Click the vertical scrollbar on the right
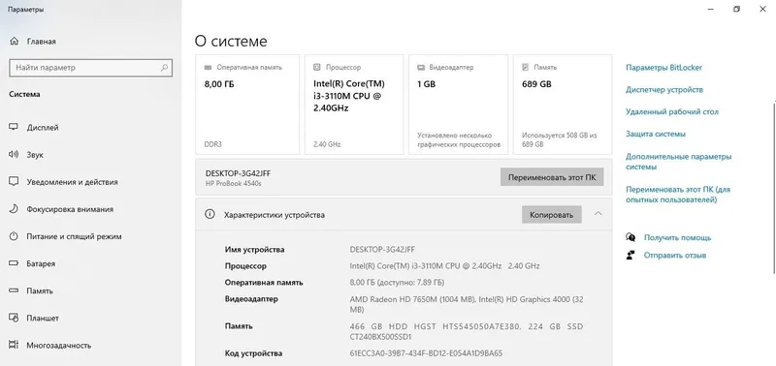The height and width of the screenshot is (366, 776). 773,188
